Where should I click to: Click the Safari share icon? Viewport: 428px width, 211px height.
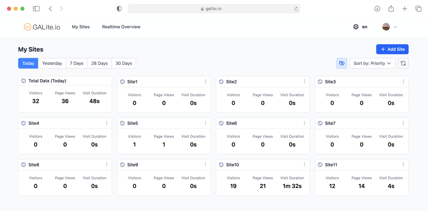click(391, 9)
